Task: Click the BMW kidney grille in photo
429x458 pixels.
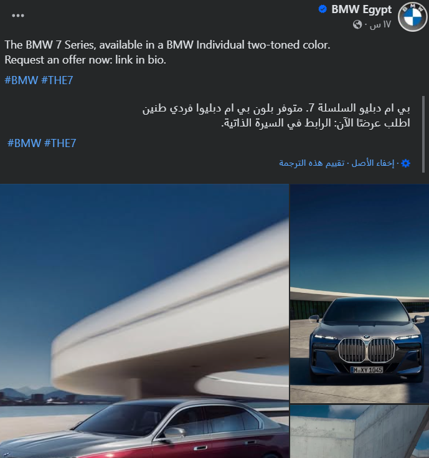Action: pyautogui.click(x=367, y=350)
